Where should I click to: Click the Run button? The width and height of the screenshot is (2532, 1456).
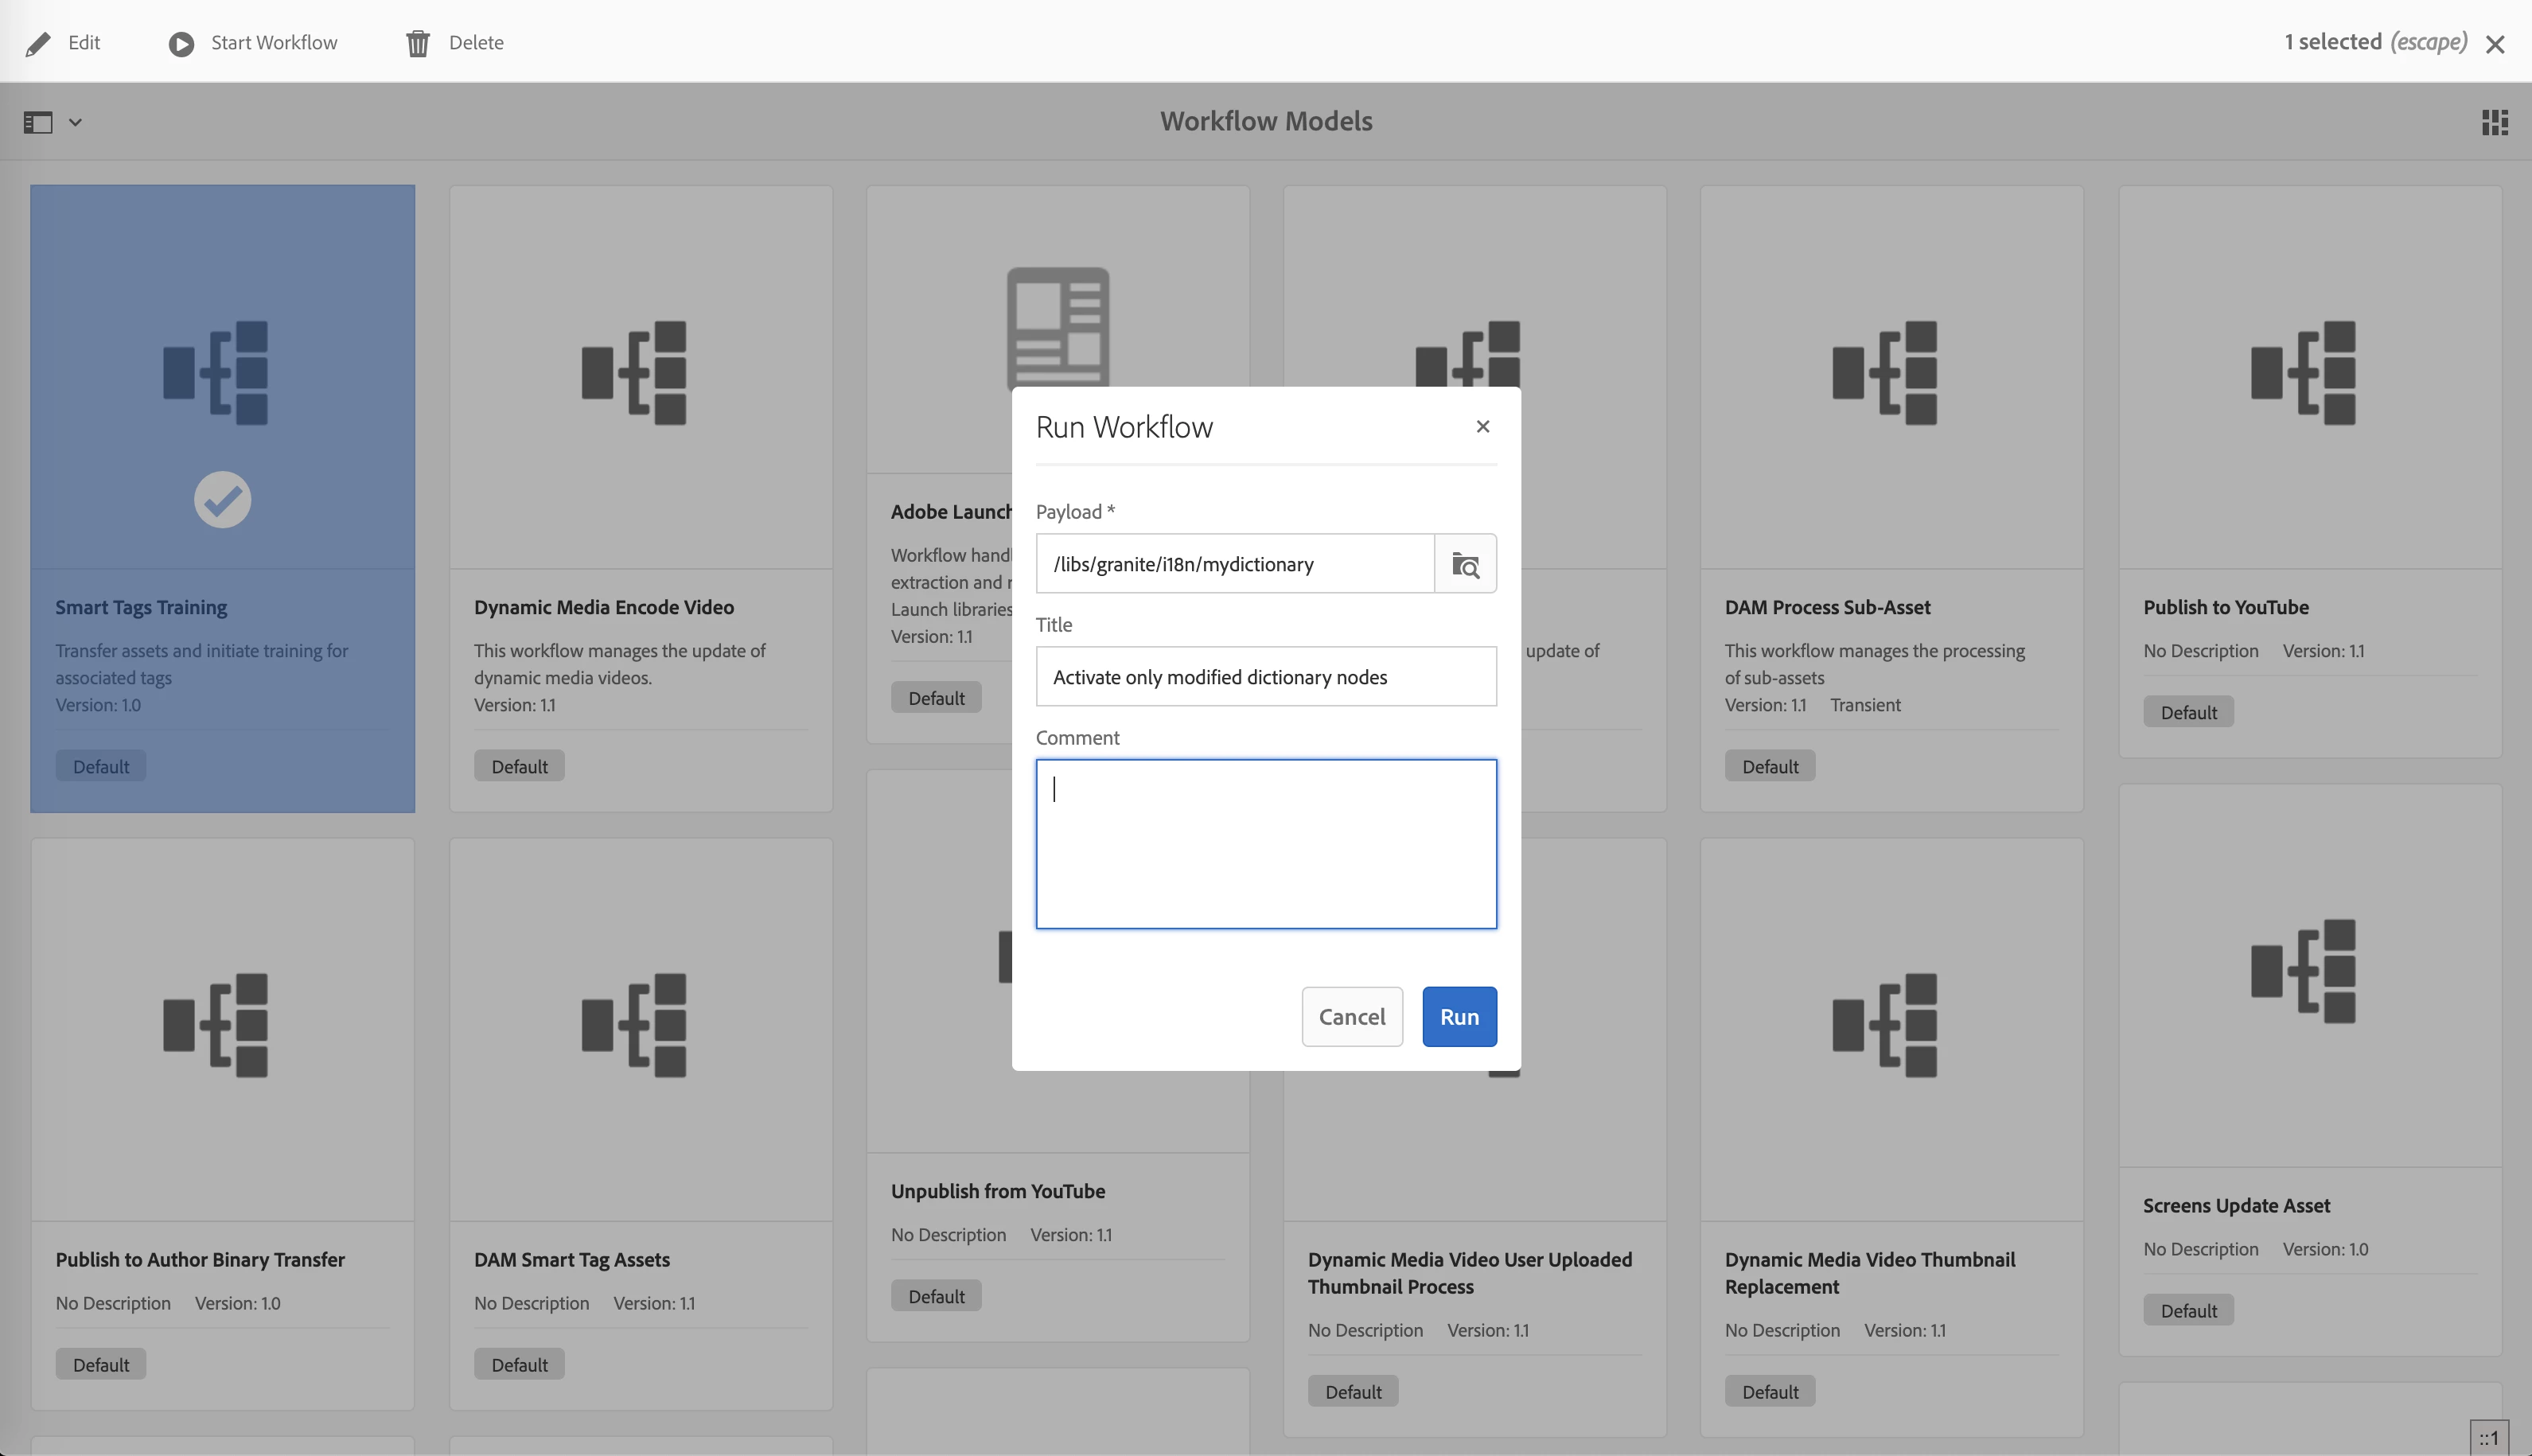1459,1016
